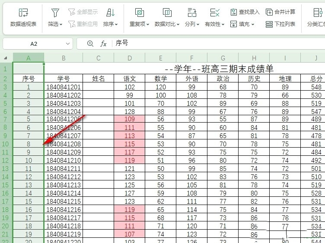
Task: Click the select-all corner triangle
Action: (x=6, y=58)
